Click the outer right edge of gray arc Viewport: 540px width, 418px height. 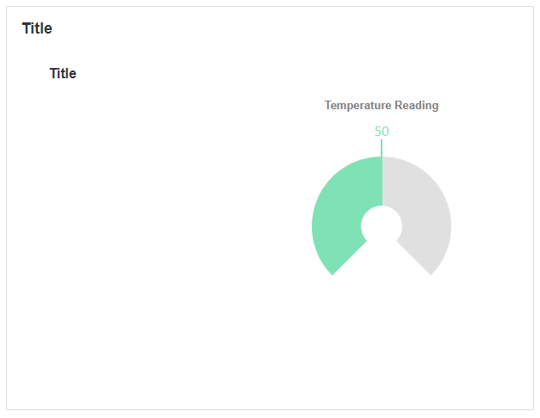[448, 225]
